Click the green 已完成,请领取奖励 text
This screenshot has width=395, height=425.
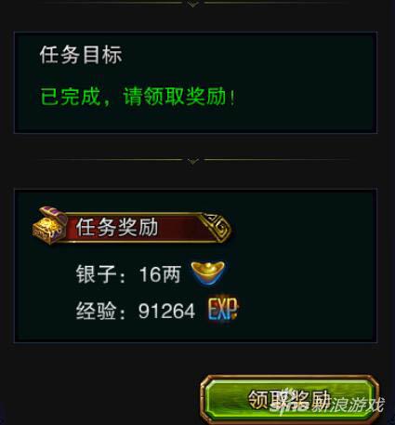click(138, 97)
